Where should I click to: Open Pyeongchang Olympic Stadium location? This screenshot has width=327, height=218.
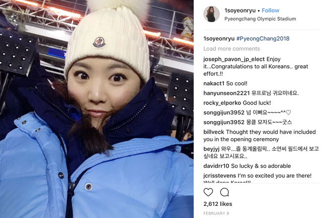coord(260,19)
